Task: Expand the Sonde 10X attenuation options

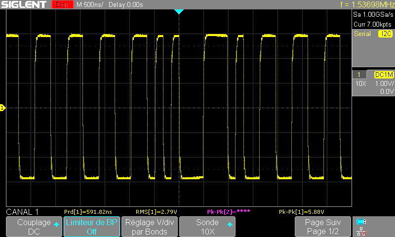Action: pos(207,227)
